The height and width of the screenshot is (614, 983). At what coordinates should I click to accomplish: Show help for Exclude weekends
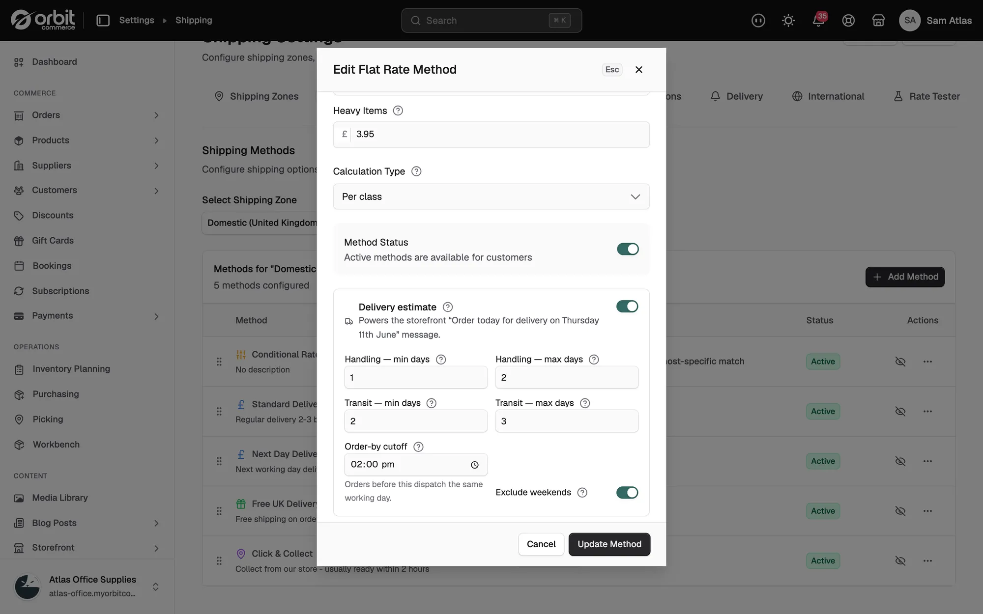click(582, 493)
